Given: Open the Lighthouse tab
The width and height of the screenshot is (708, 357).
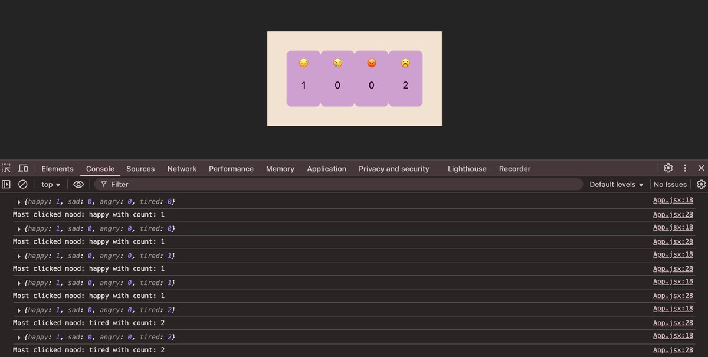Looking at the screenshot, I should pos(467,169).
